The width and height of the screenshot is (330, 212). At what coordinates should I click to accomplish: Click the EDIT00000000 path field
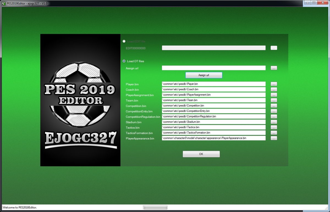pyautogui.click(x=214, y=48)
